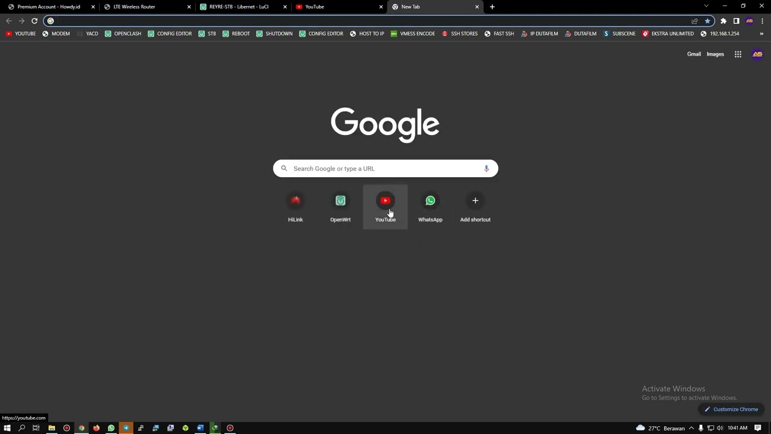Open the OPENCLASH bookmark
Image resolution: width=771 pixels, height=434 pixels.
click(x=123, y=34)
